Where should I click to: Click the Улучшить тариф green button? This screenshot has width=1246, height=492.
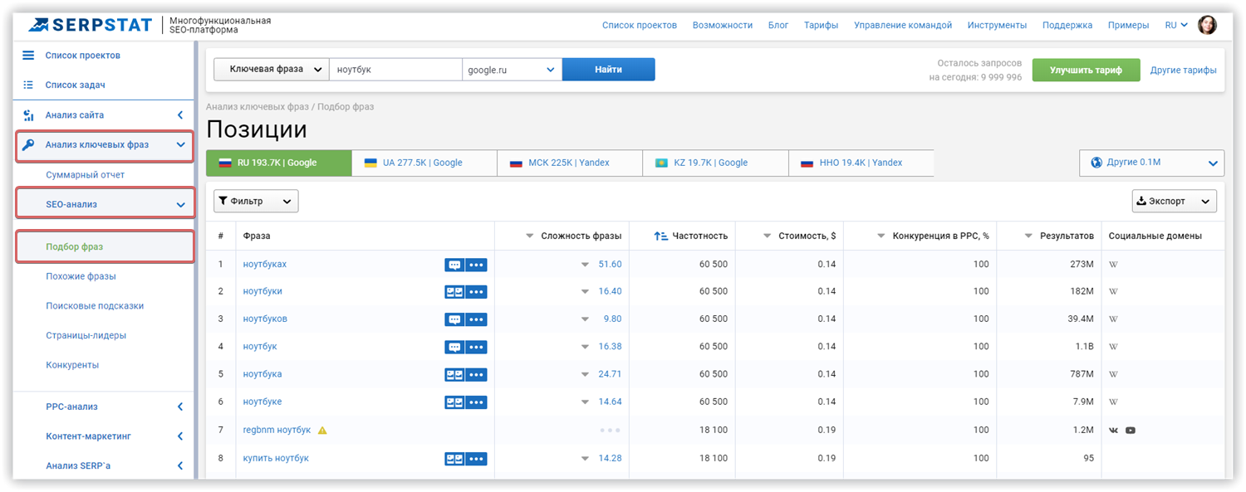1086,71
